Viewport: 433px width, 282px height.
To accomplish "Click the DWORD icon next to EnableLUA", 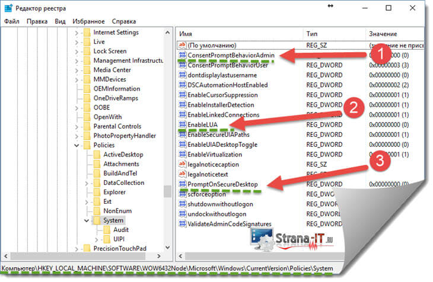I will tap(182, 125).
